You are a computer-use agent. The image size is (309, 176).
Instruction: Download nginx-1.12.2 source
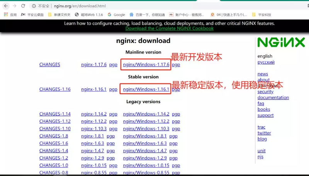click(94, 121)
